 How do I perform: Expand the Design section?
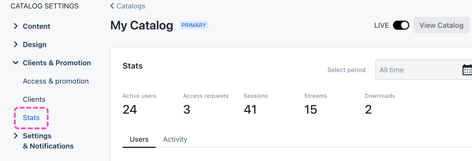[x=16, y=45]
